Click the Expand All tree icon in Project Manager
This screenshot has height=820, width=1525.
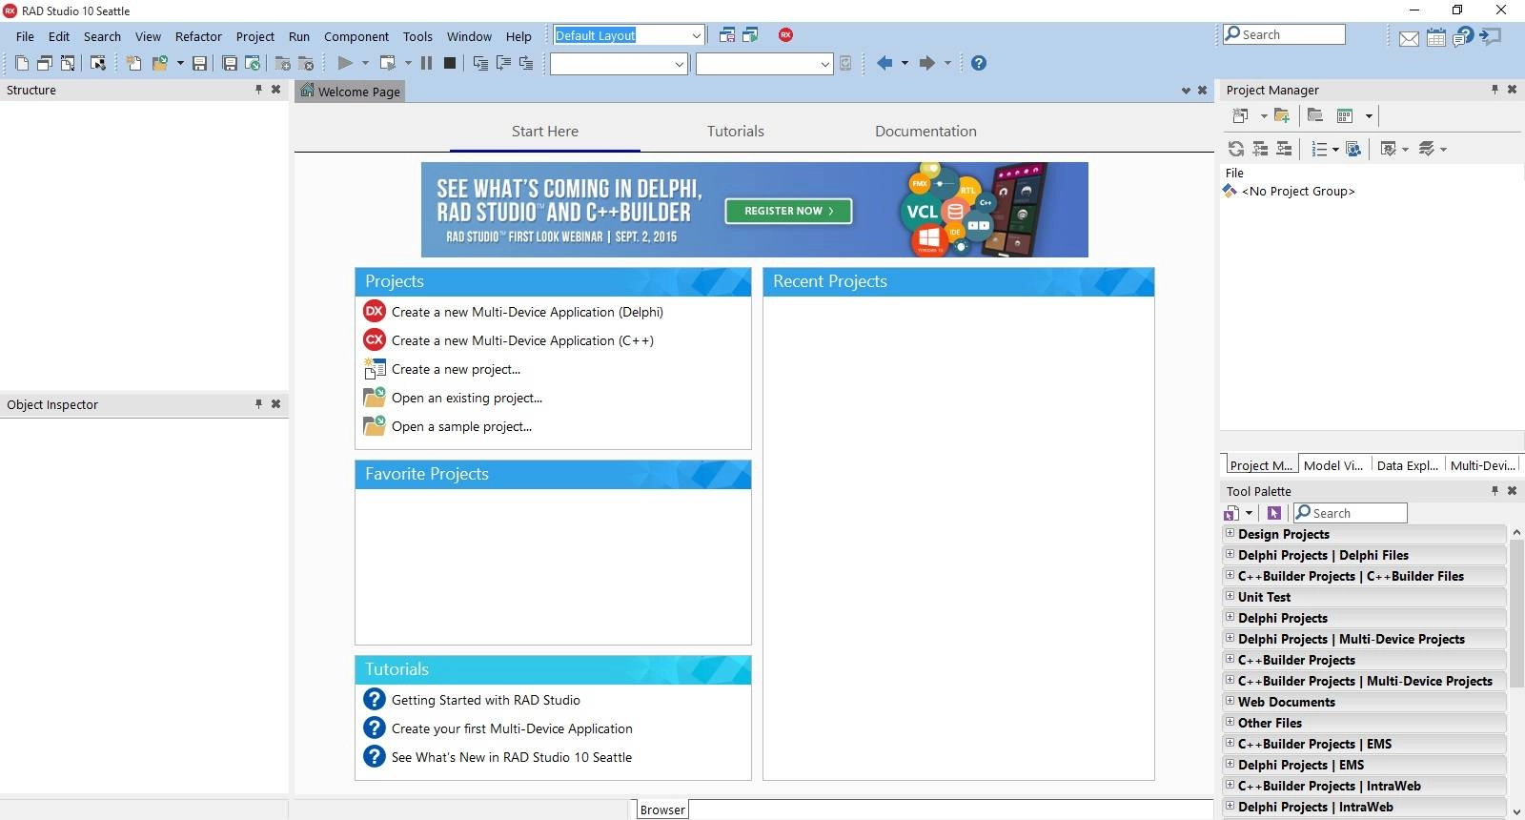click(x=1260, y=149)
